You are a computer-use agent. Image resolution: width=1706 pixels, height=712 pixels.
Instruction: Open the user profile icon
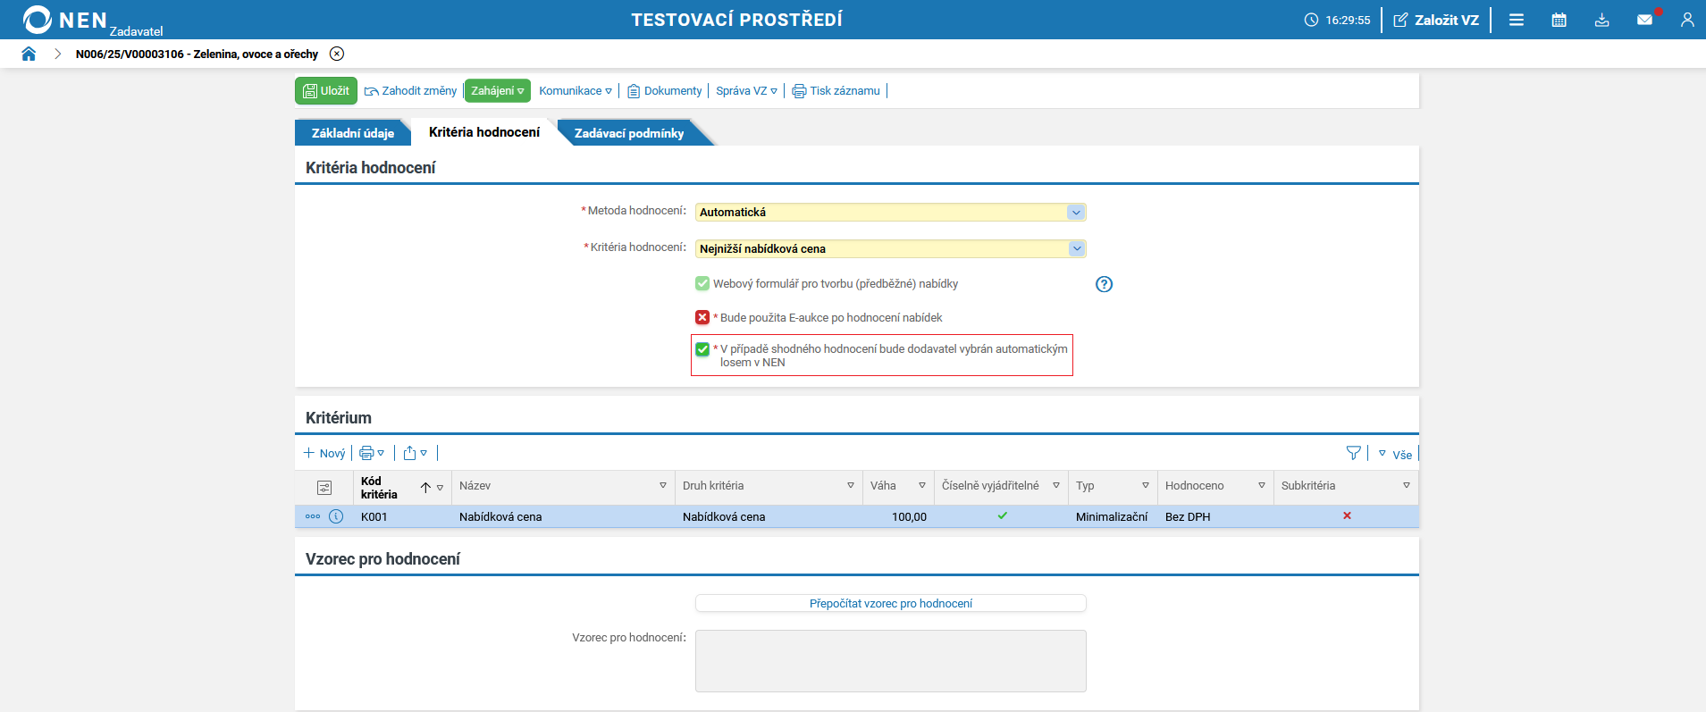(1687, 20)
